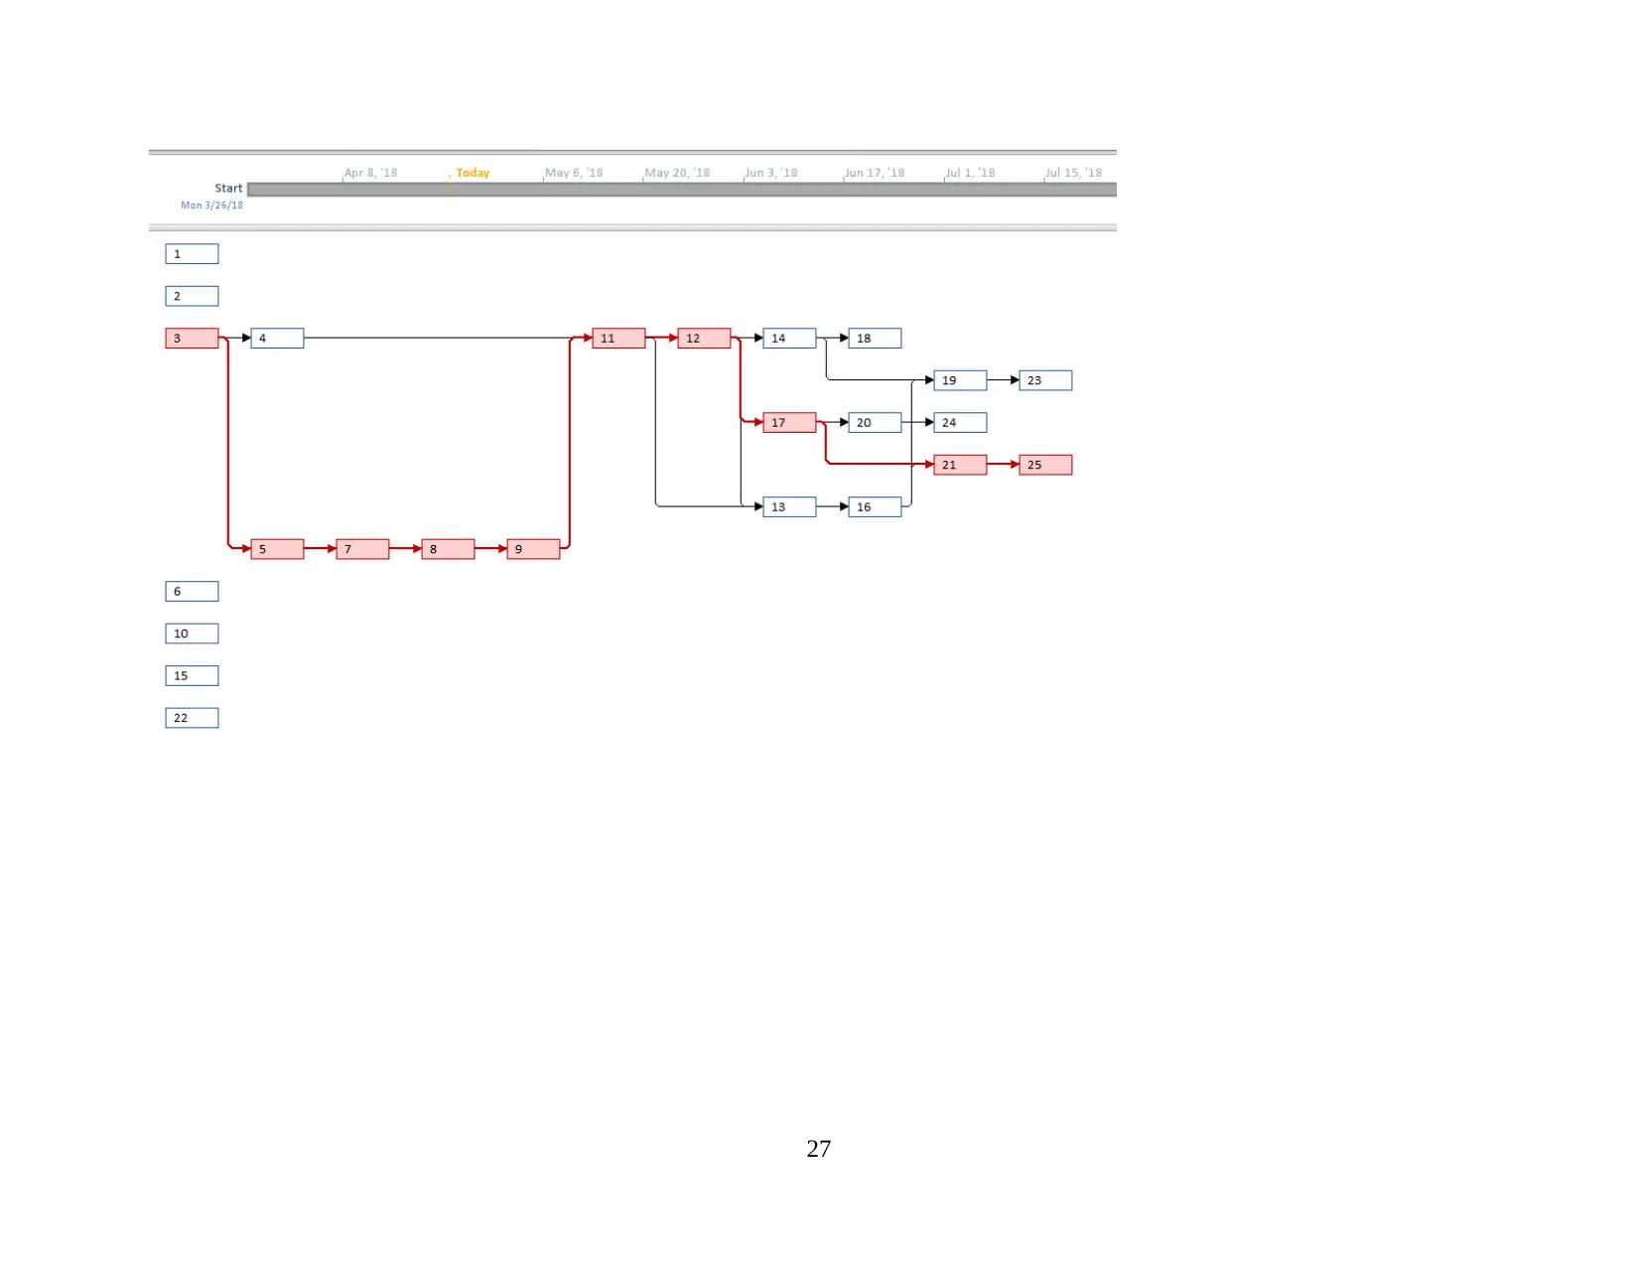Click the Mon 3/26/18 start date
Viewport: 1638px width, 1266px height.
point(211,206)
